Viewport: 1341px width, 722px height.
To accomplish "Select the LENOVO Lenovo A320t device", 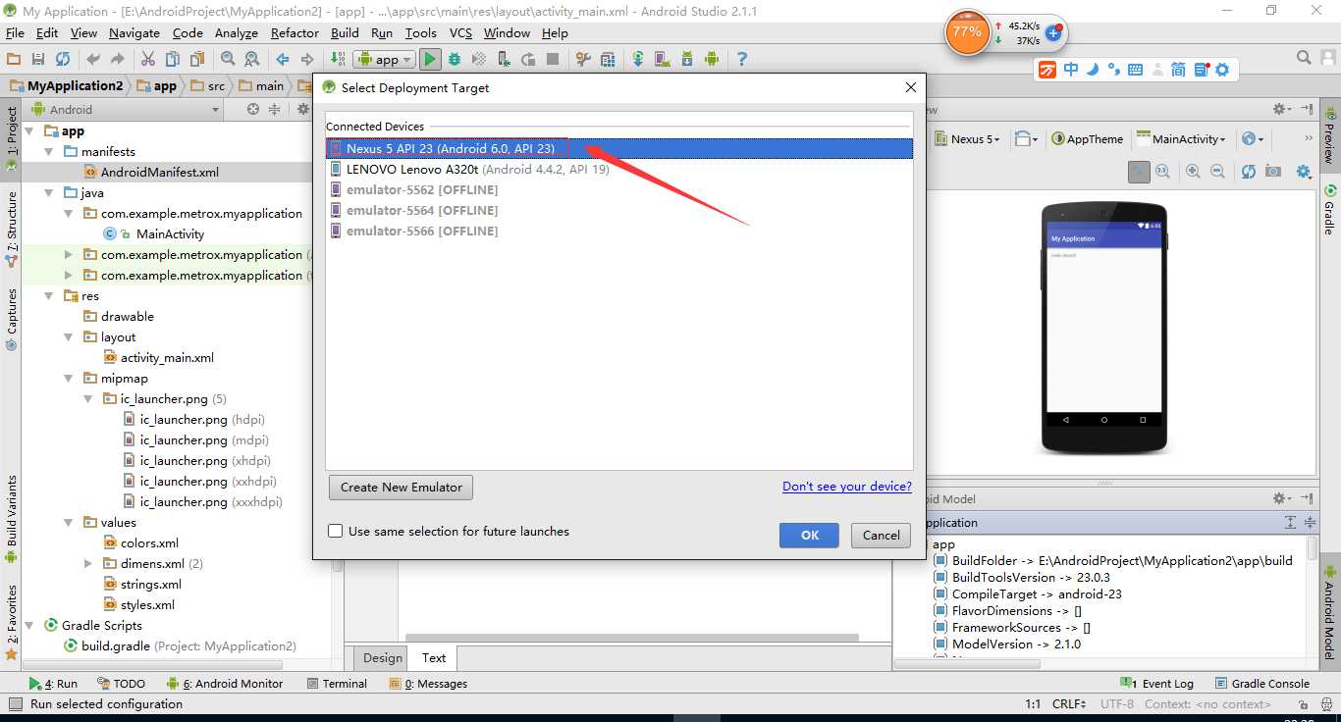I will tap(619, 169).
